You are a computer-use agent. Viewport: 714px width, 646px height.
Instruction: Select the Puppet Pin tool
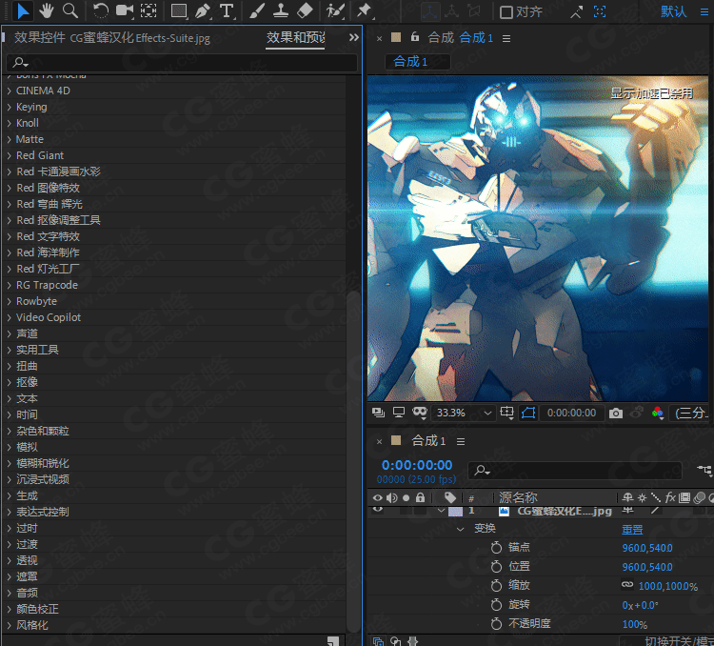click(365, 10)
